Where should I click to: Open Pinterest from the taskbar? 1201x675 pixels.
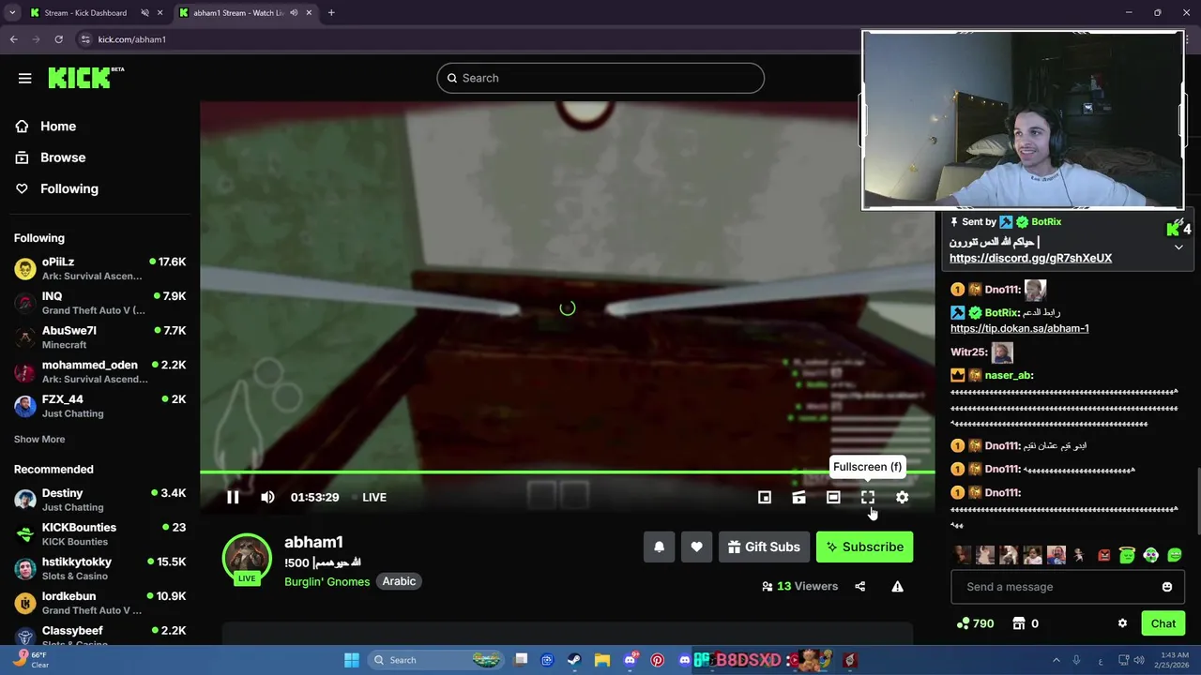[x=657, y=660]
